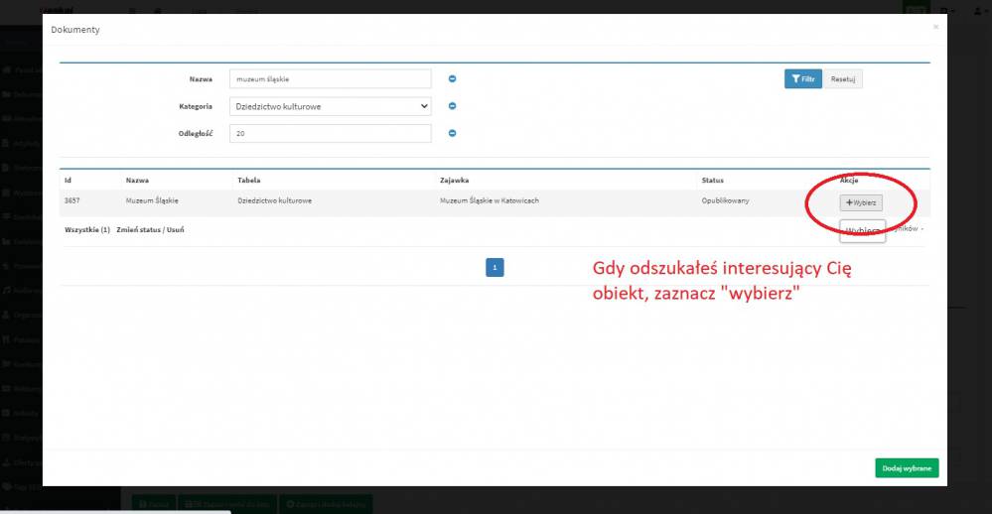Remove the Kategoria filter via minus icon
992x514 pixels.
(452, 106)
